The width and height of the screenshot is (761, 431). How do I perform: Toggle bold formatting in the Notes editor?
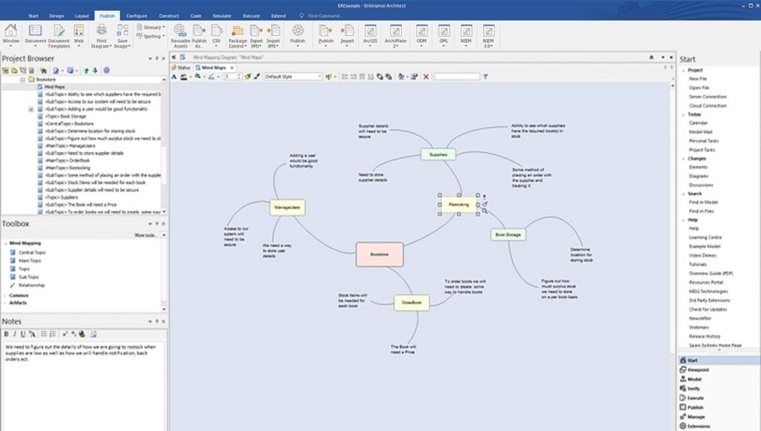[x=7, y=335]
